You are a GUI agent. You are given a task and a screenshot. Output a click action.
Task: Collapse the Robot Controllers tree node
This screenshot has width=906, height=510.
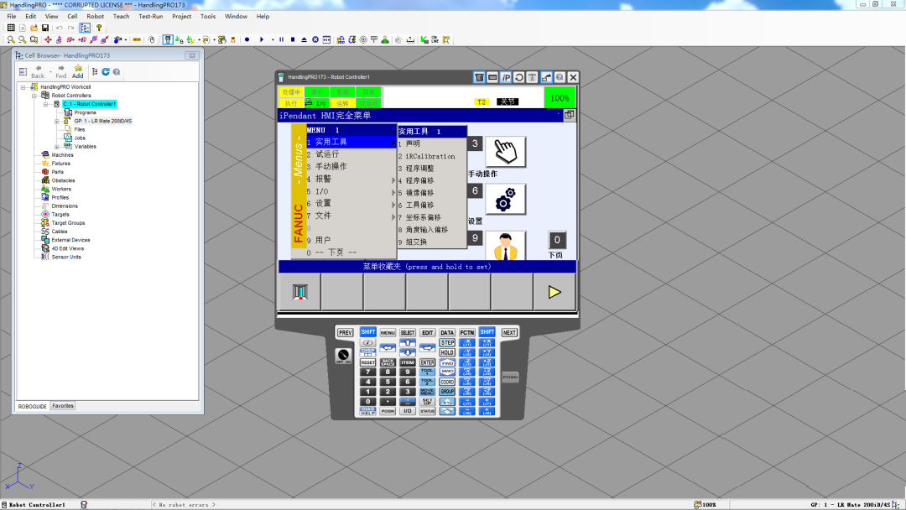[34, 96]
